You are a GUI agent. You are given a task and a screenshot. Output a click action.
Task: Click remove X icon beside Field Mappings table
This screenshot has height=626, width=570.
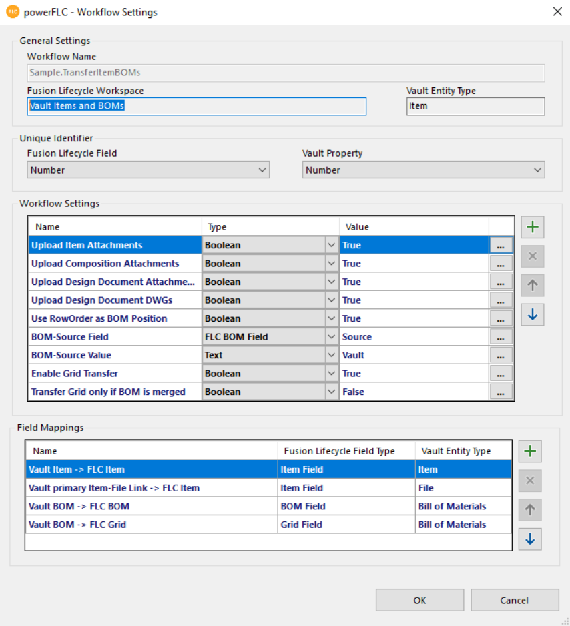pos(530,481)
